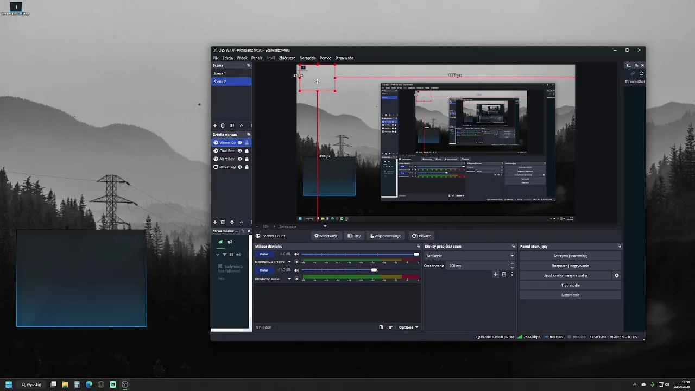Click refresh icon in Stream Chat dock
Viewport: 695px width, 391px height.
[x=641, y=73]
